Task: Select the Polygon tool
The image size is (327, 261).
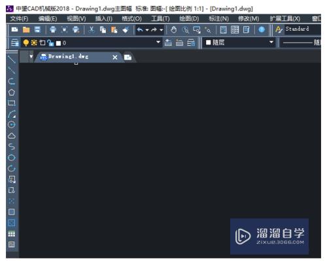Action: (x=12, y=92)
